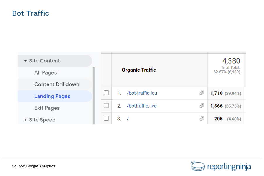This screenshot has width=264, height=176.
Task: Open the / root landing page link
Action: [128, 119]
